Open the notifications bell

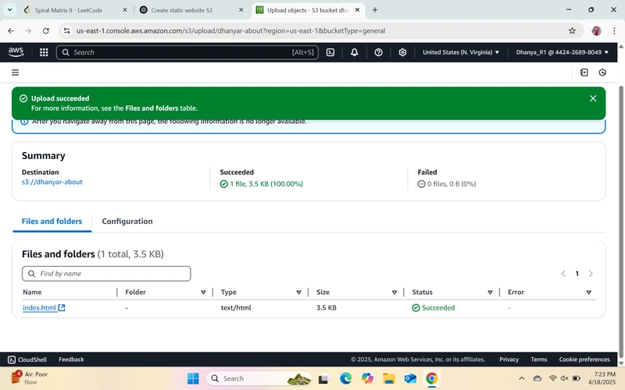point(355,52)
